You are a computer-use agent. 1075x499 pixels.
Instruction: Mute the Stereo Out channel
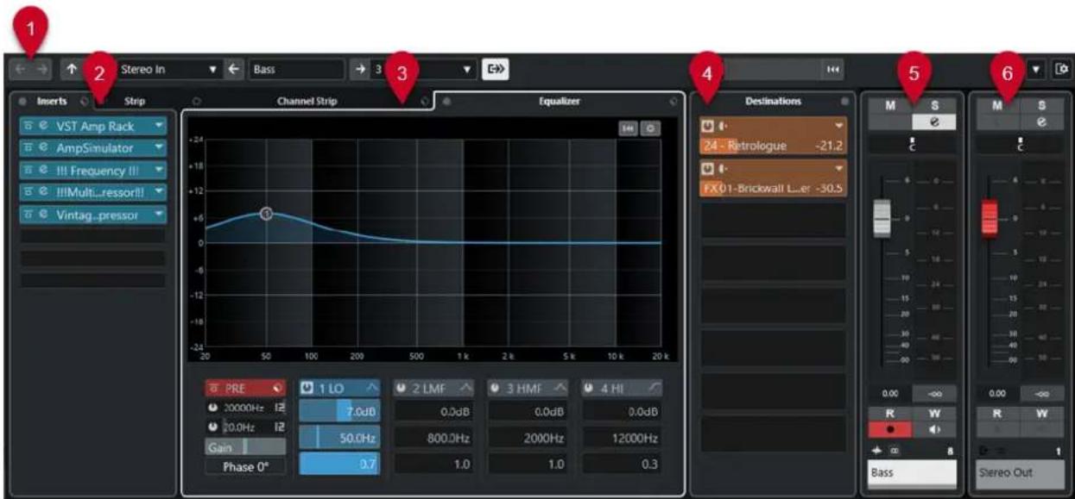click(997, 105)
